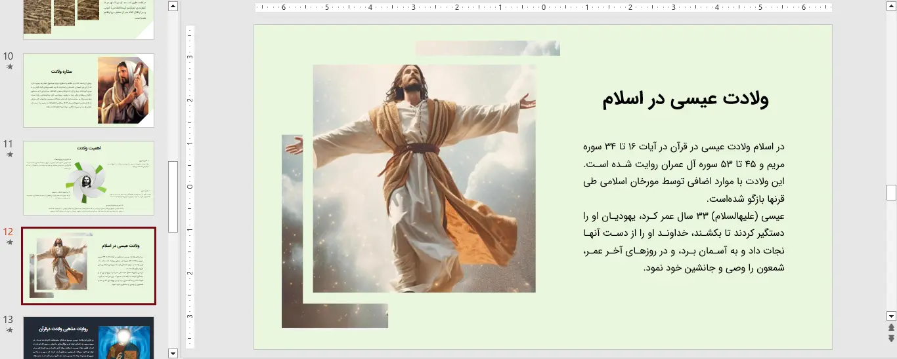The height and width of the screenshot is (359, 897).
Task: Click slide number 13 label
Action: coord(9,320)
